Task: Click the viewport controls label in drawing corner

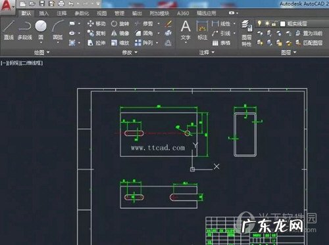Action: pyautogui.click(x=22, y=63)
